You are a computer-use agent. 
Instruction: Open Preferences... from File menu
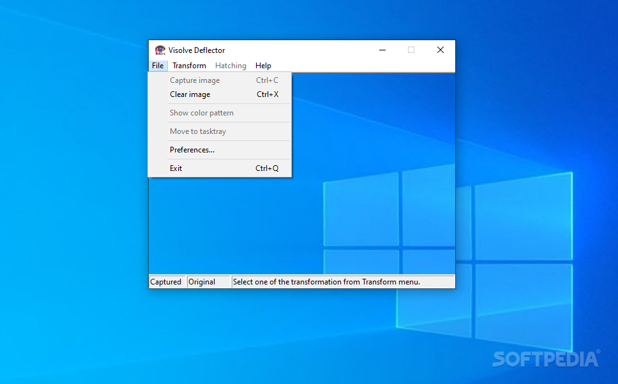(x=220, y=150)
